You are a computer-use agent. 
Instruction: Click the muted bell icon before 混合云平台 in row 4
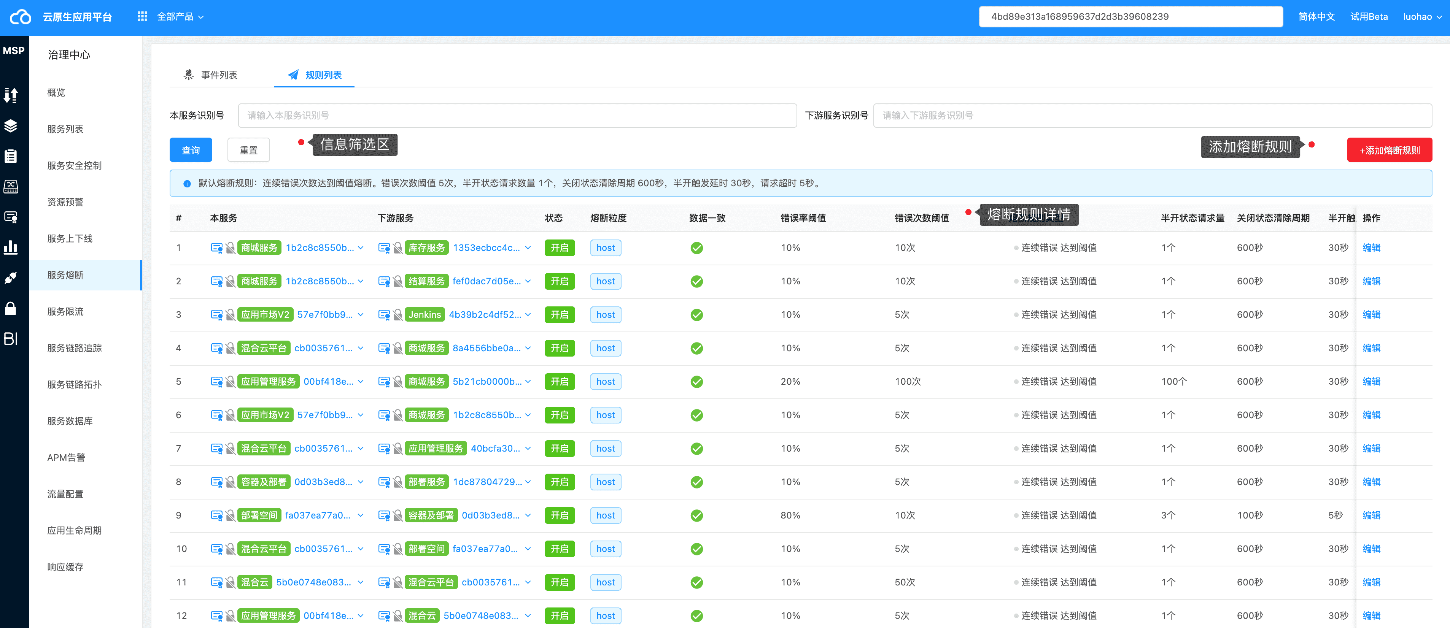pyautogui.click(x=230, y=348)
